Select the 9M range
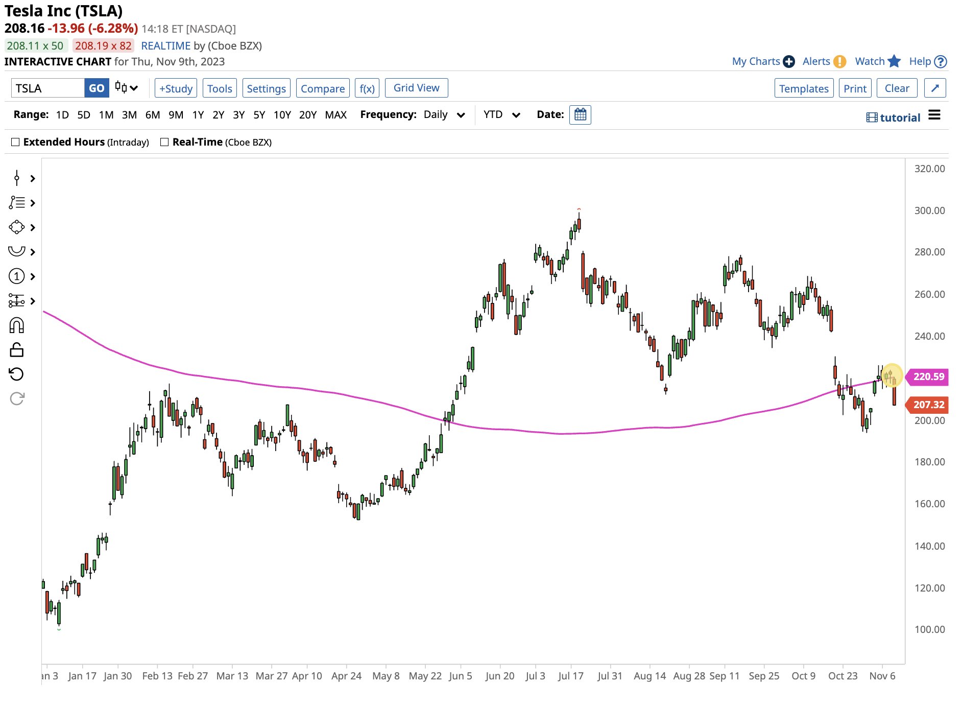Image resolution: width=962 pixels, height=707 pixels. [176, 114]
